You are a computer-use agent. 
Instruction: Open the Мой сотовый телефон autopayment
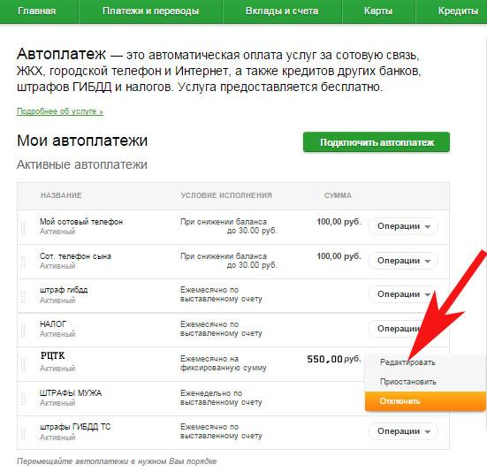81,222
